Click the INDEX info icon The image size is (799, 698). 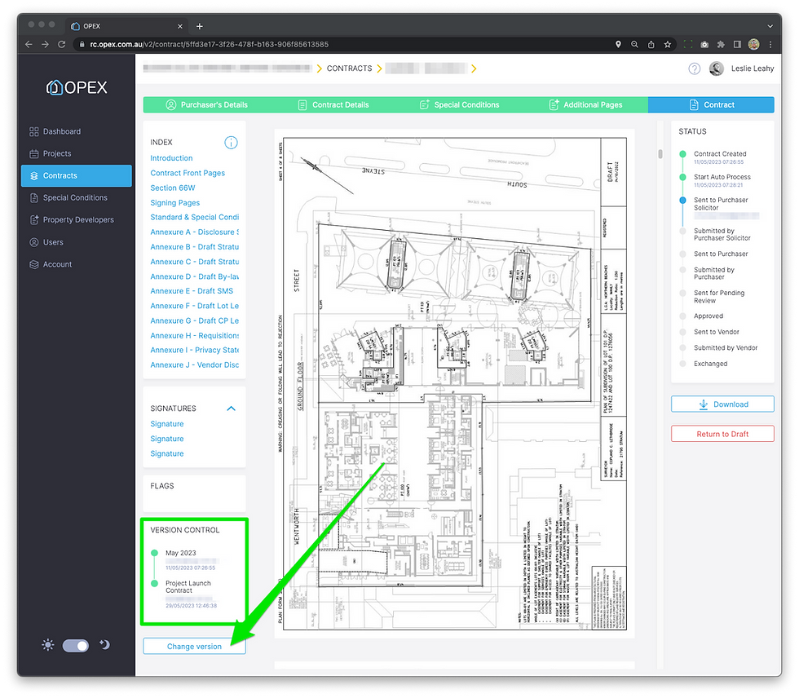pyautogui.click(x=231, y=143)
